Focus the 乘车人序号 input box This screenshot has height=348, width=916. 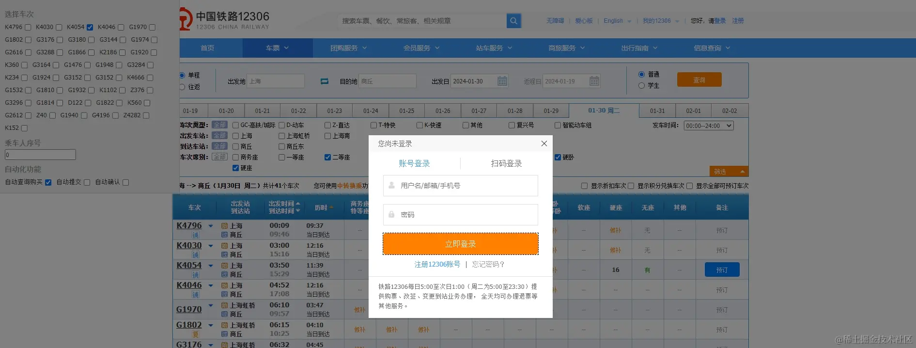[x=40, y=155]
